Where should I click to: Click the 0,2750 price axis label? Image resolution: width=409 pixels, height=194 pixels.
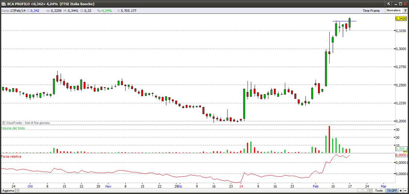(401, 67)
